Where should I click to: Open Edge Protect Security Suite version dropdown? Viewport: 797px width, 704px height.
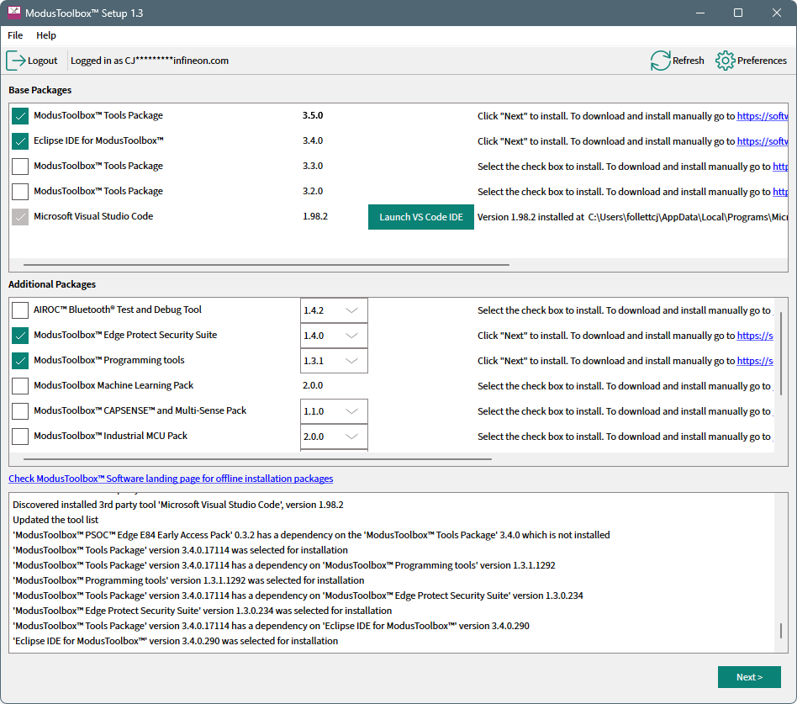coord(334,336)
